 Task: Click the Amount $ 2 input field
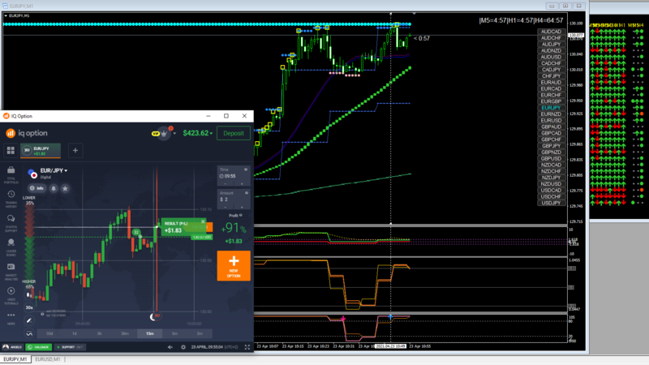[x=234, y=200]
